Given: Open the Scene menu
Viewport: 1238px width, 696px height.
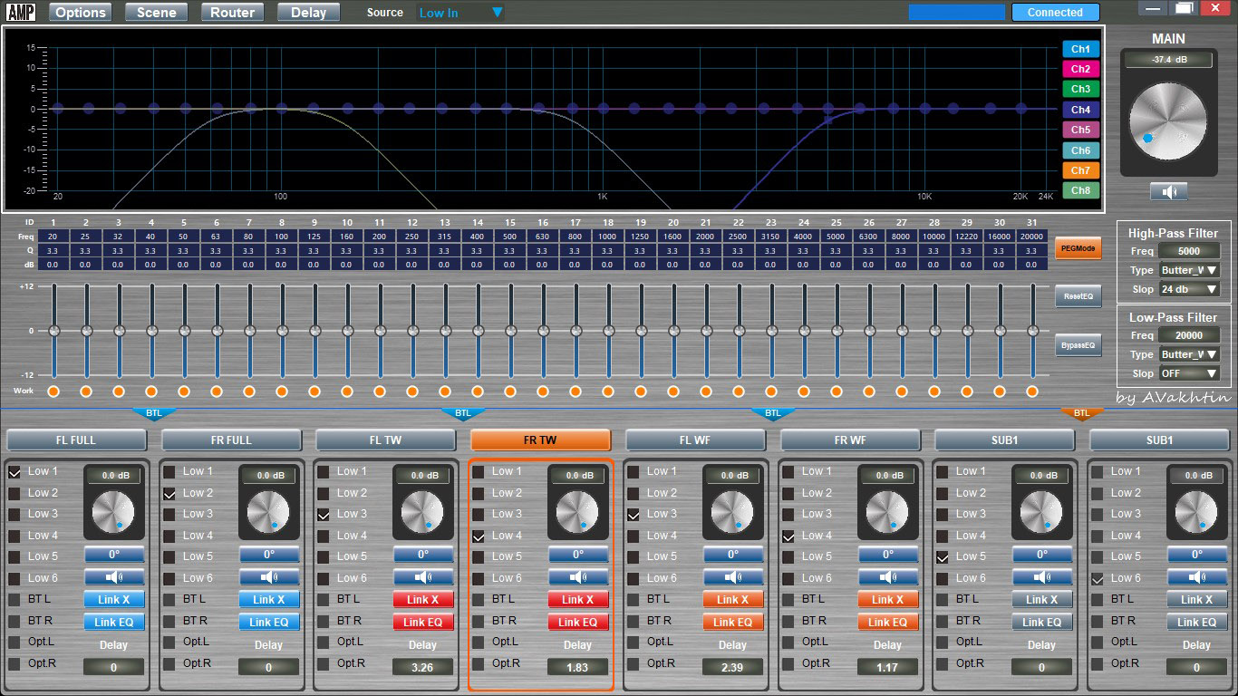Looking at the screenshot, I should point(156,13).
